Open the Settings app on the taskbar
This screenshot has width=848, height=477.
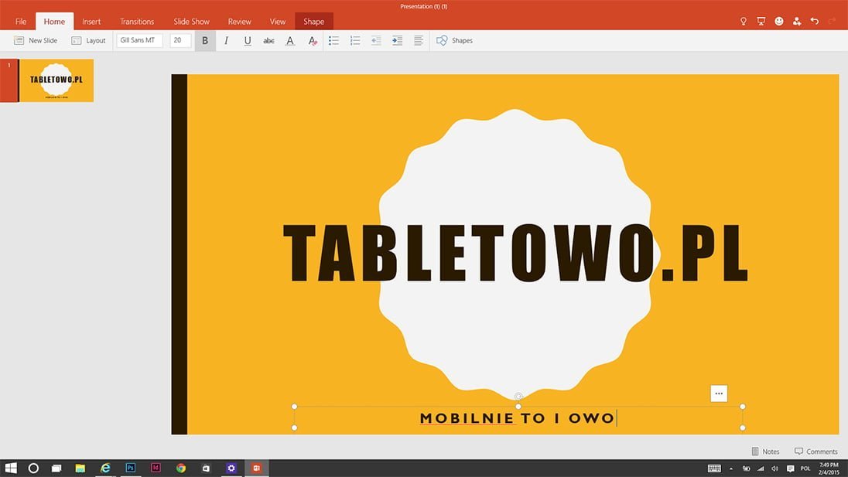[x=231, y=468]
